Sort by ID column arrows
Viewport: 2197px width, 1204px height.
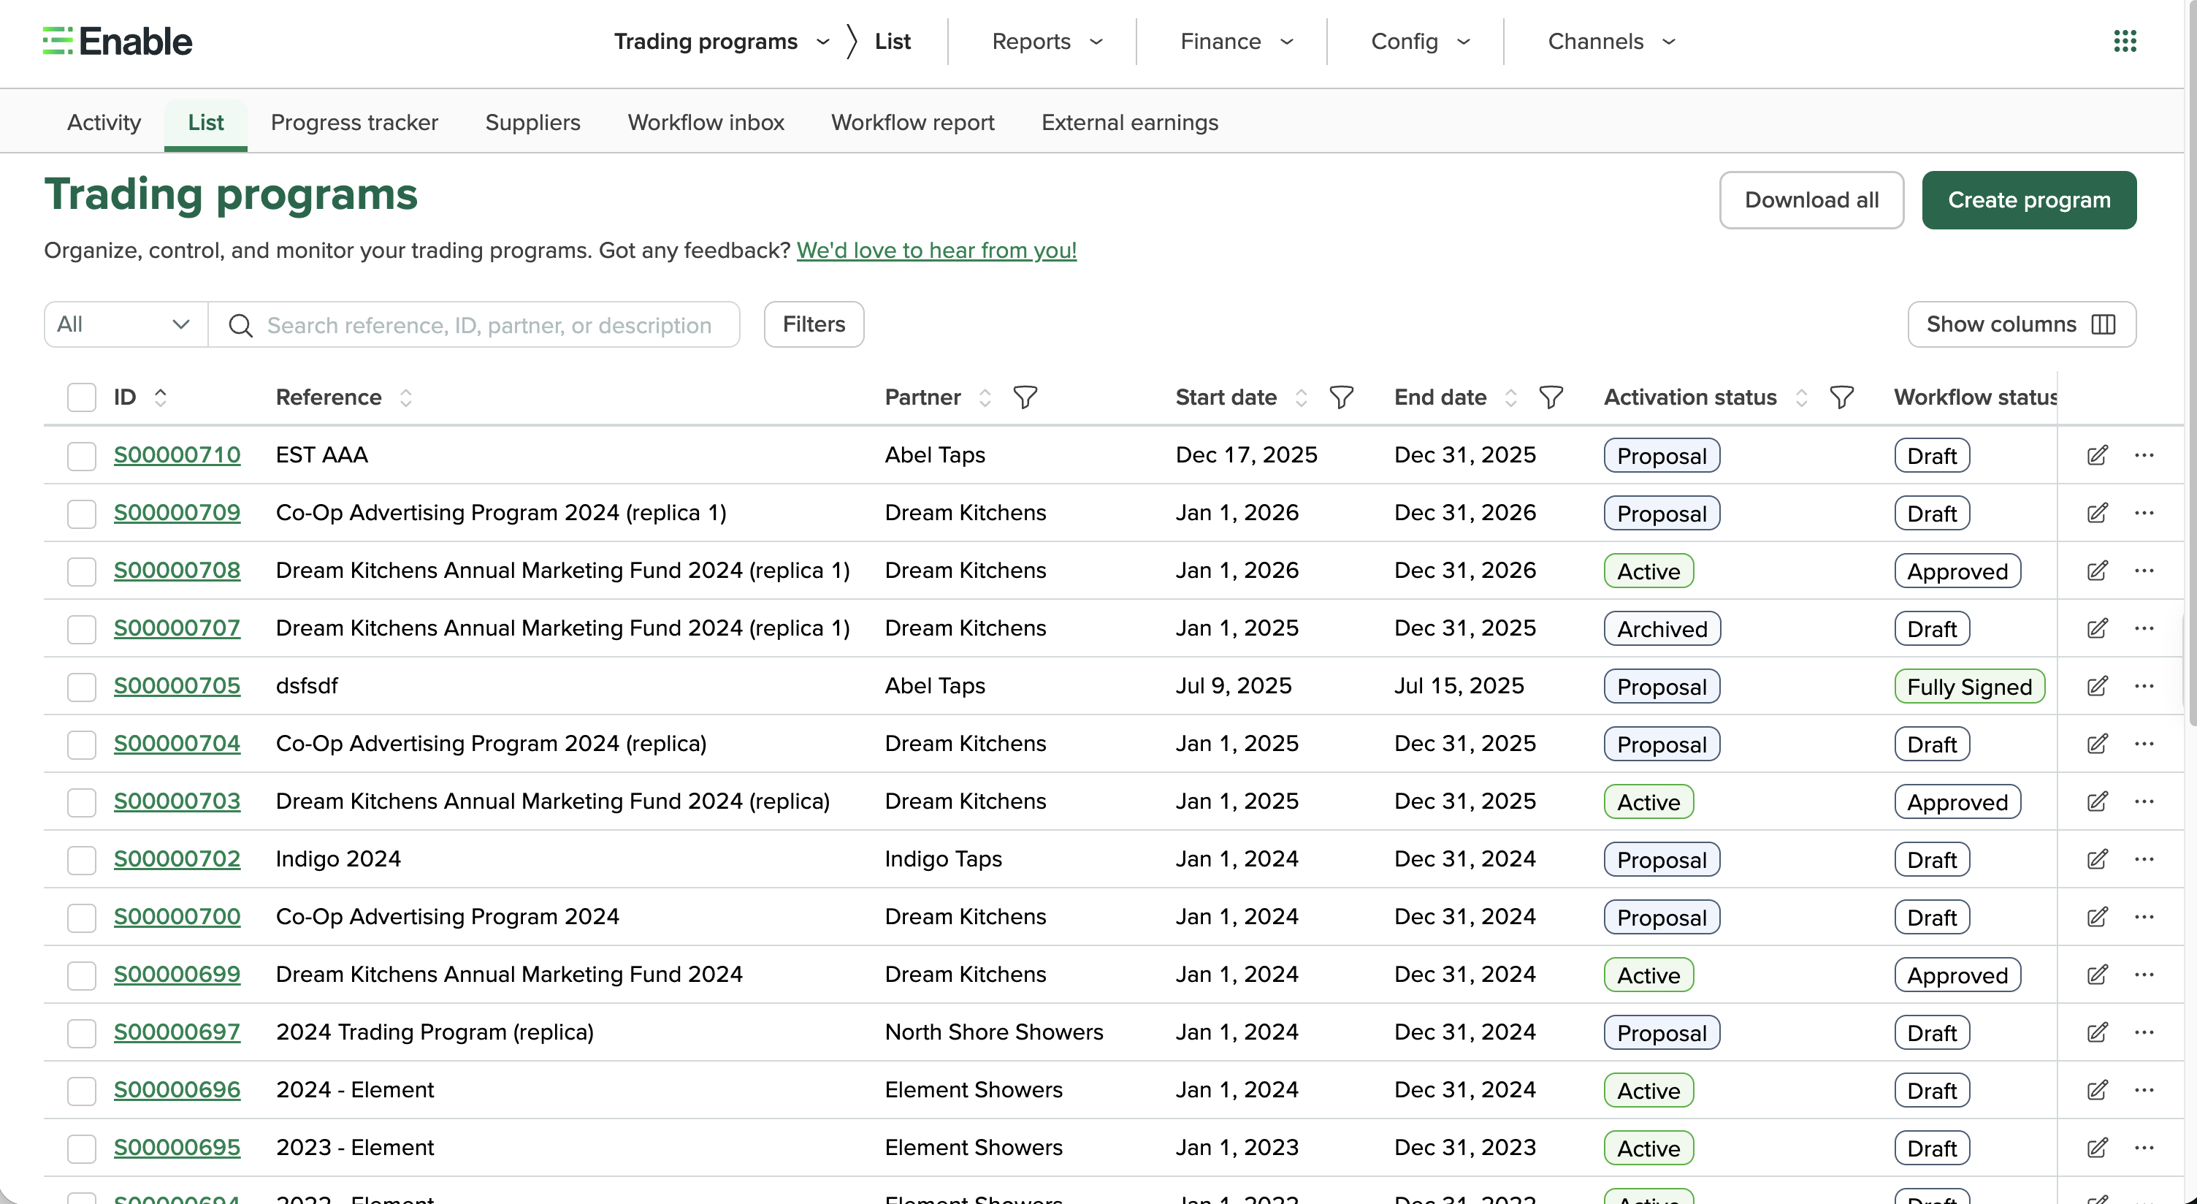point(161,397)
